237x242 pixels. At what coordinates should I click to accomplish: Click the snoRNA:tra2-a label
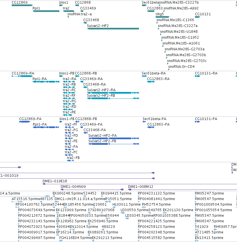pyautogui.click(x=80, y=14)
